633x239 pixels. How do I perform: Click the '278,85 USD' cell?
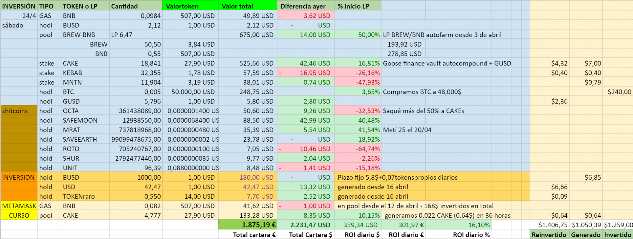pyautogui.click(x=404, y=53)
